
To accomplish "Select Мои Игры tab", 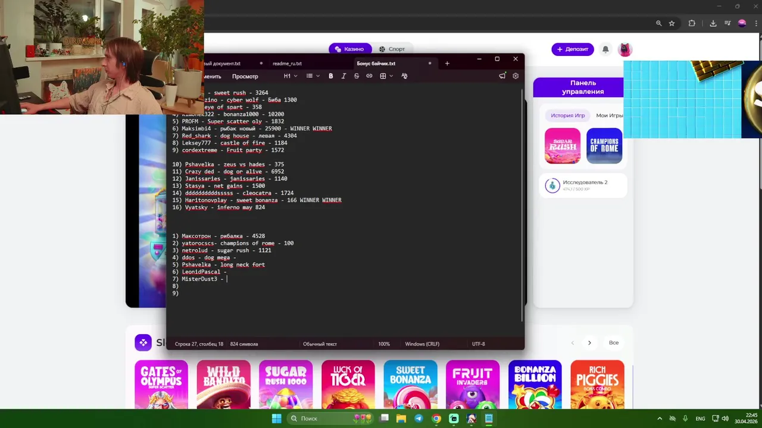I will [609, 115].
